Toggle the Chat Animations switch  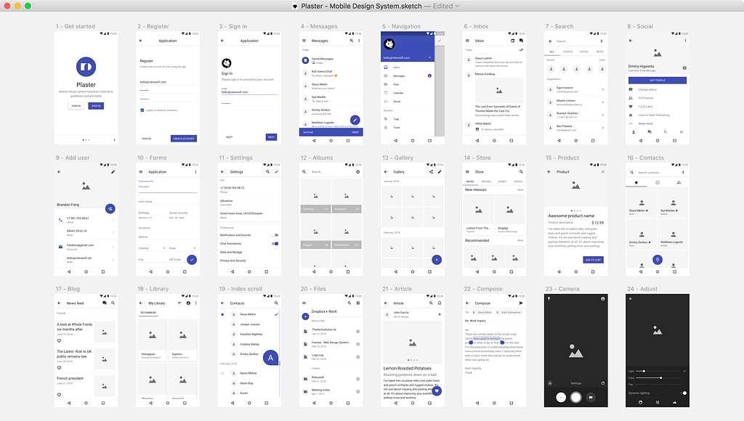[x=275, y=244]
